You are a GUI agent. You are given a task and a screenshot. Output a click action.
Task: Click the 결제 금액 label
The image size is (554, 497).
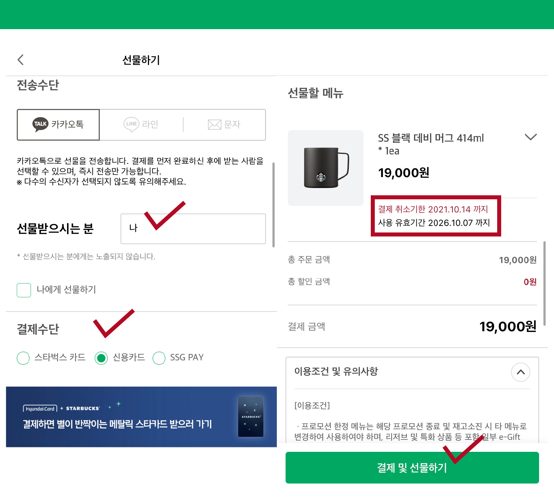(306, 326)
